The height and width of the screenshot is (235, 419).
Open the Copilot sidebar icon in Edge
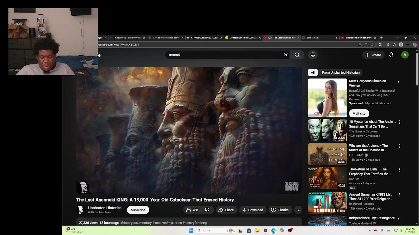(x=415, y=45)
